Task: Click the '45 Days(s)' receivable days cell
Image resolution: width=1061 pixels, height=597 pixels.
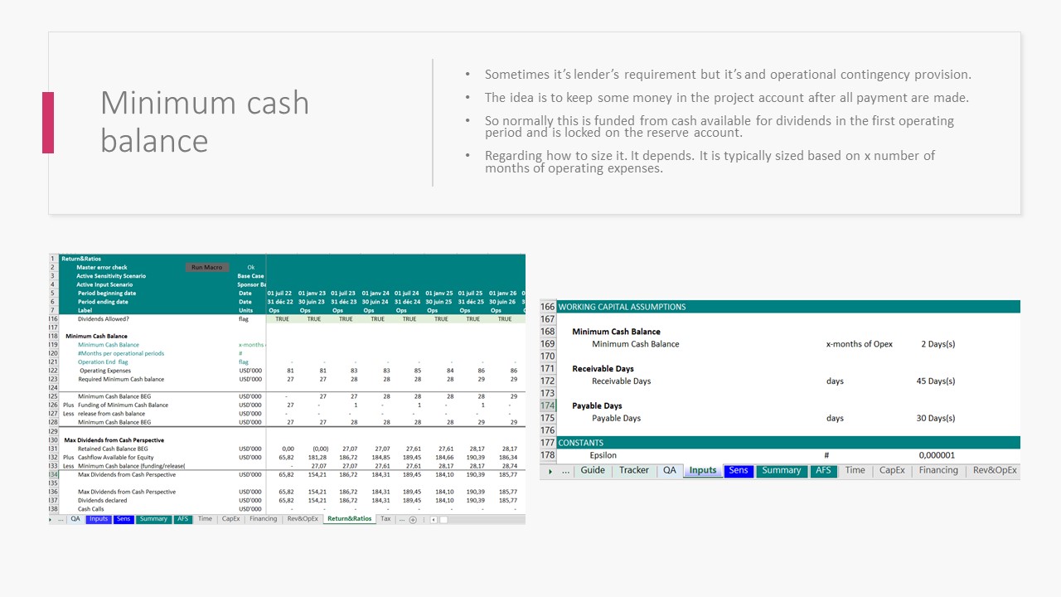Action: point(935,381)
